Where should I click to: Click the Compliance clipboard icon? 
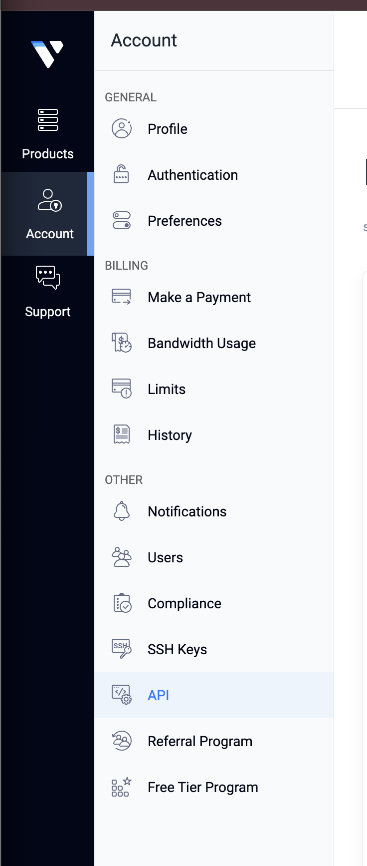122,603
